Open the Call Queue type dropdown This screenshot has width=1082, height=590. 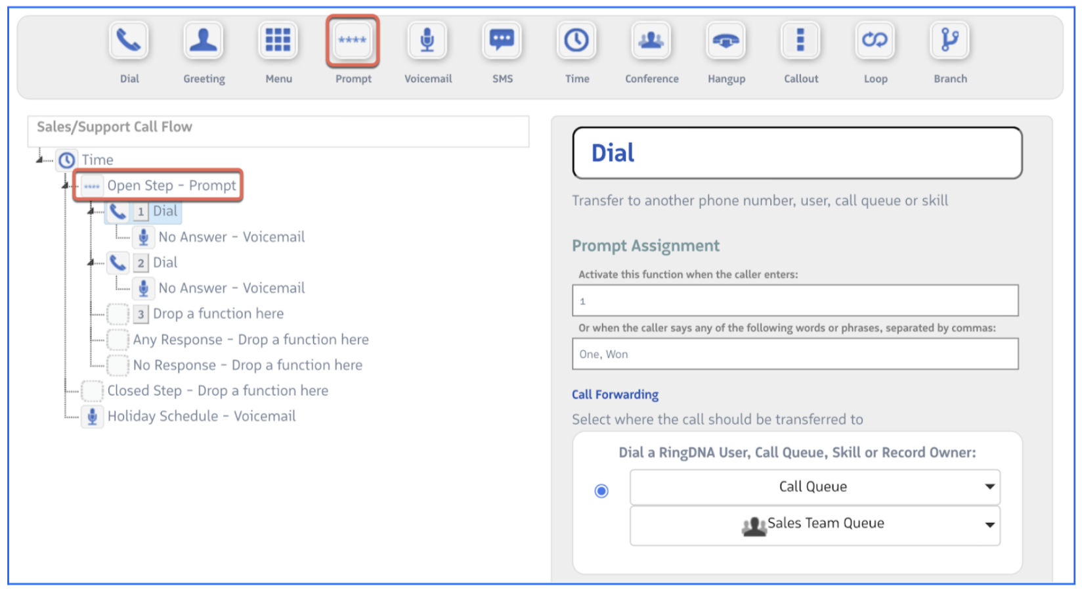point(814,487)
